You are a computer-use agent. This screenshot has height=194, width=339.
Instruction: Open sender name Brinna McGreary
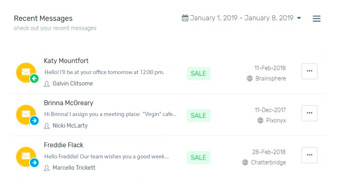[x=68, y=103]
